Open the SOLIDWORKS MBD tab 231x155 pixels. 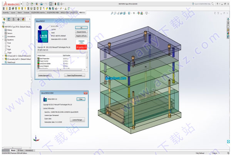tap(53, 13)
